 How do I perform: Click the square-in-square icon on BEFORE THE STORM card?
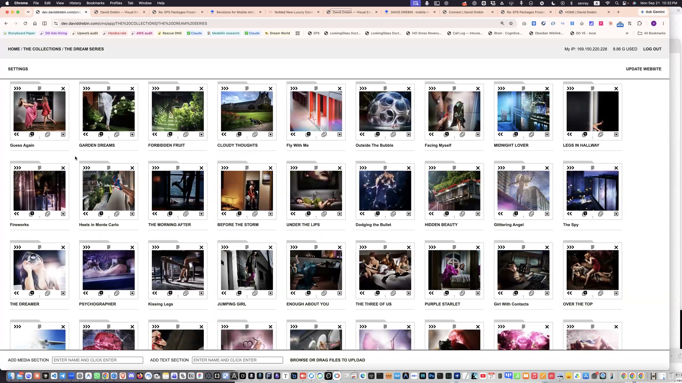[x=270, y=214]
